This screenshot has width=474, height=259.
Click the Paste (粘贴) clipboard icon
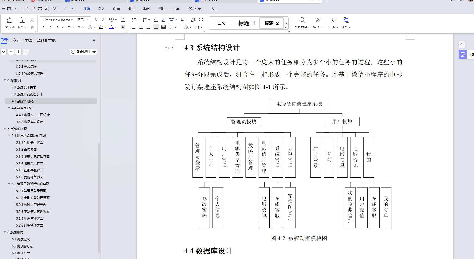pos(22,20)
